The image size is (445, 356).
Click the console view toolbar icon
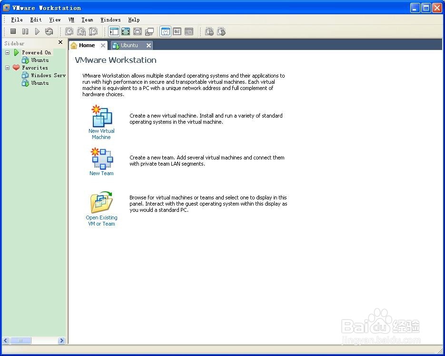[189, 31]
